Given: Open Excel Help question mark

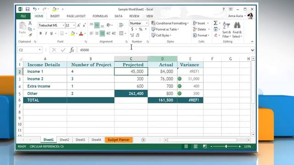Looking at the screenshot, I should [x=224, y=9].
